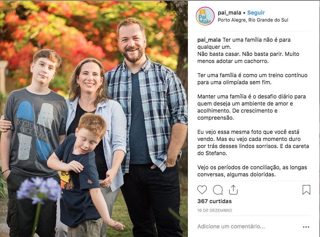View the 367 curtidas likes list
This screenshot has height=237, width=320.
(x=215, y=201)
